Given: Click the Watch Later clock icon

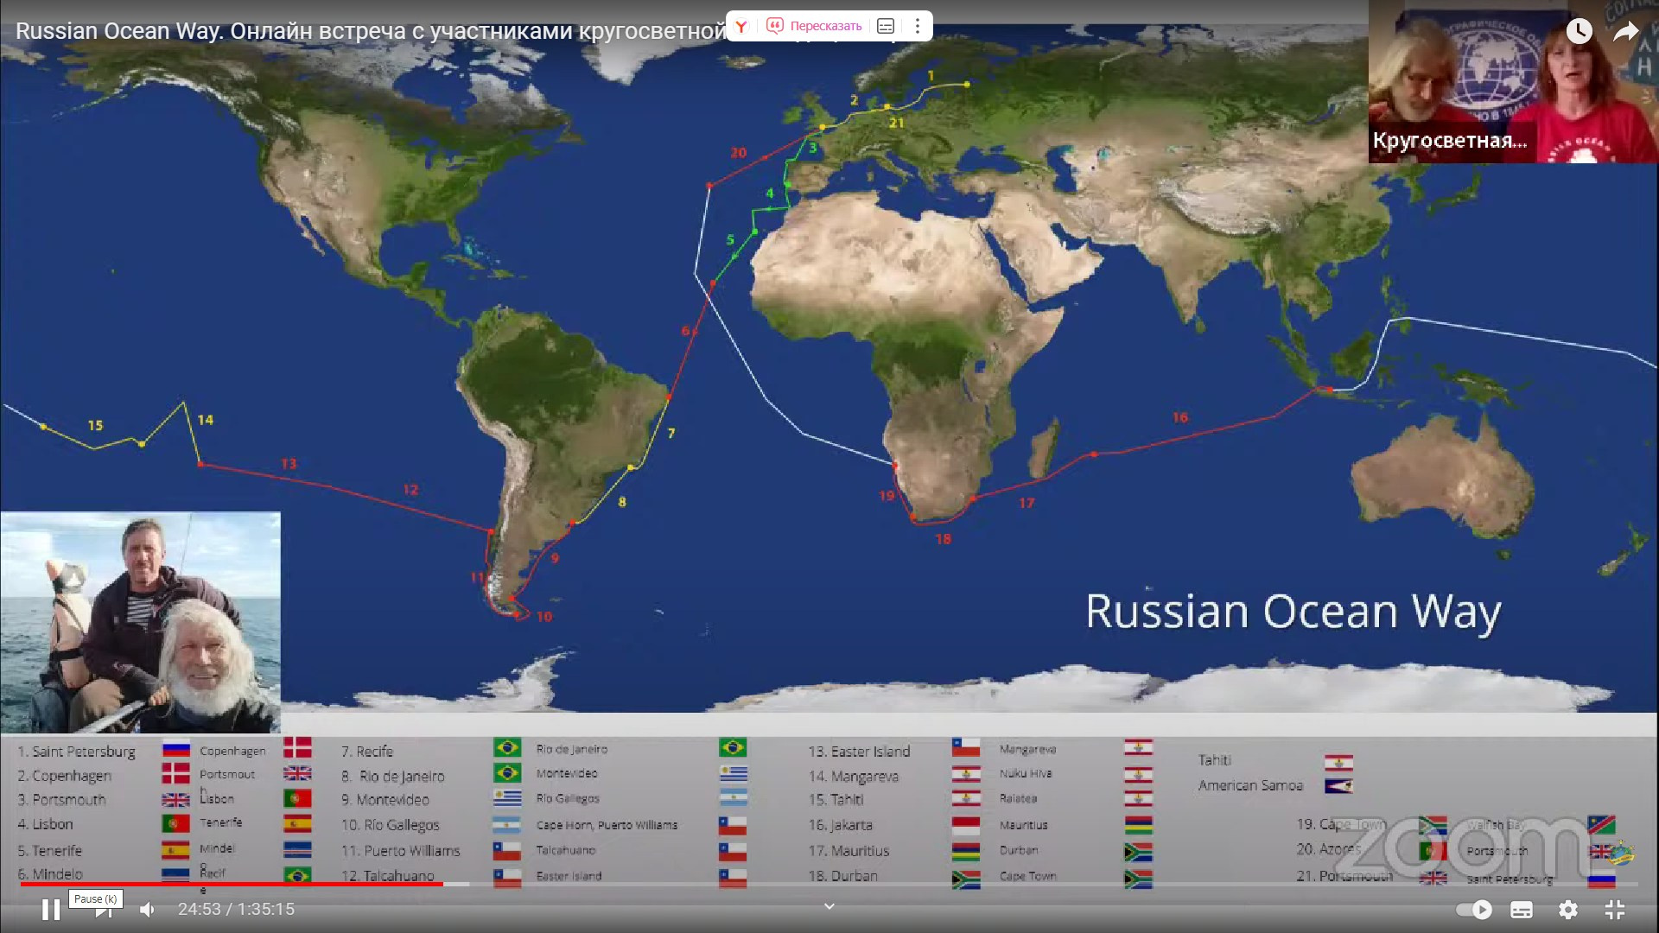Looking at the screenshot, I should [x=1579, y=31].
